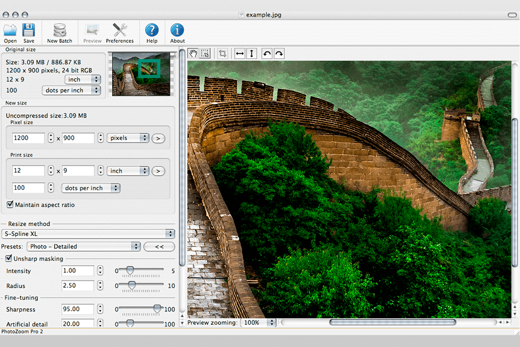Click the Radius value field 2.50

click(x=77, y=286)
